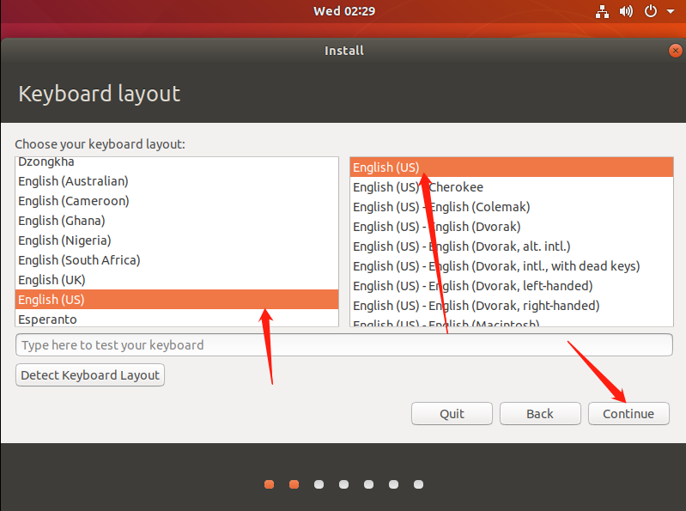
Task: Choose the Dvorak right-handed variant
Action: click(512, 305)
